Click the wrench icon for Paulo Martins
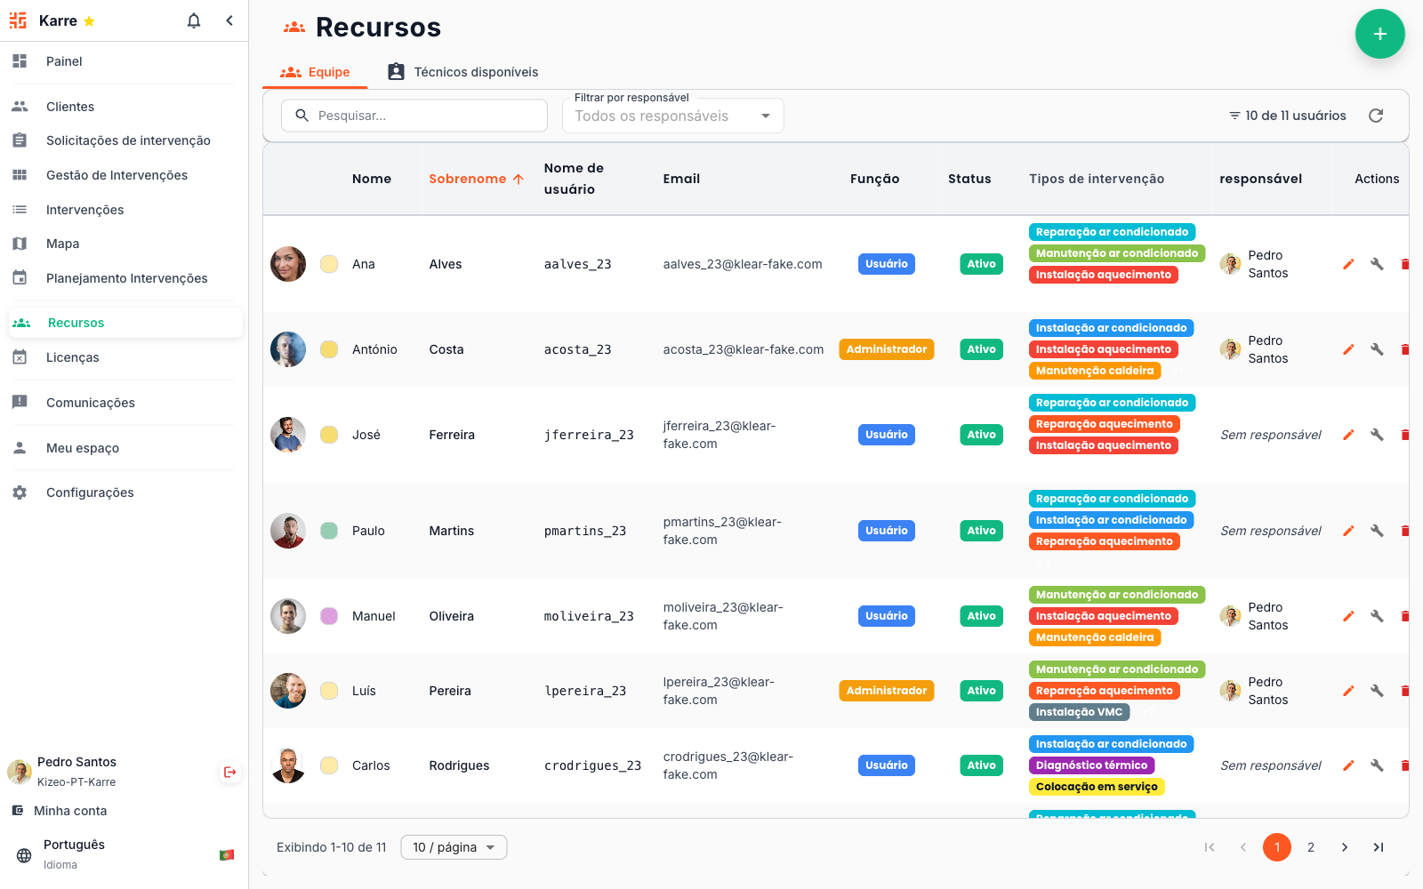 tap(1377, 531)
